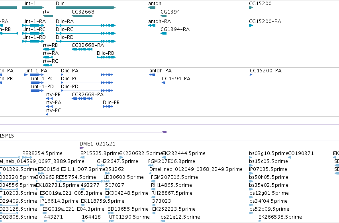This screenshot has height=223, width=339.
Task: Select the CG15200 gene glyph
Action: (251, 8)
